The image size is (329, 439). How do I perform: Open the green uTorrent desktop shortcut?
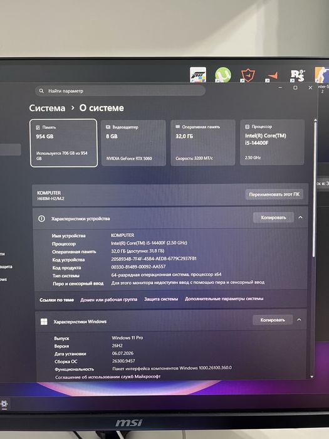[223, 75]
